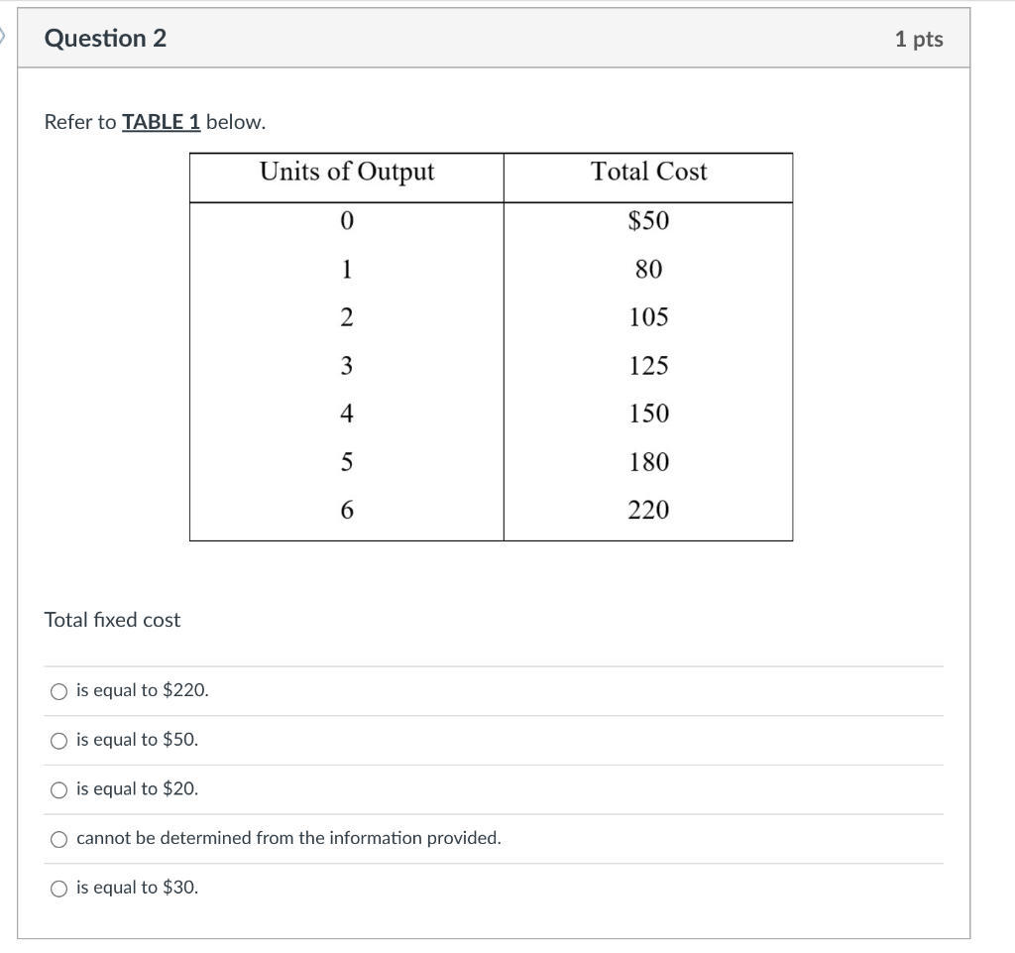Click the $50 cell in the table
Screen dimensions: 1015x953
[x=647, y=221]
